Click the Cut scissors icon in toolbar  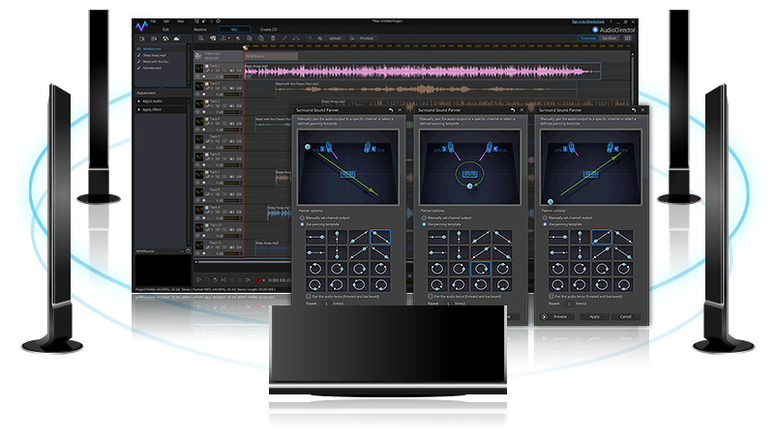[x=236, y=39]
